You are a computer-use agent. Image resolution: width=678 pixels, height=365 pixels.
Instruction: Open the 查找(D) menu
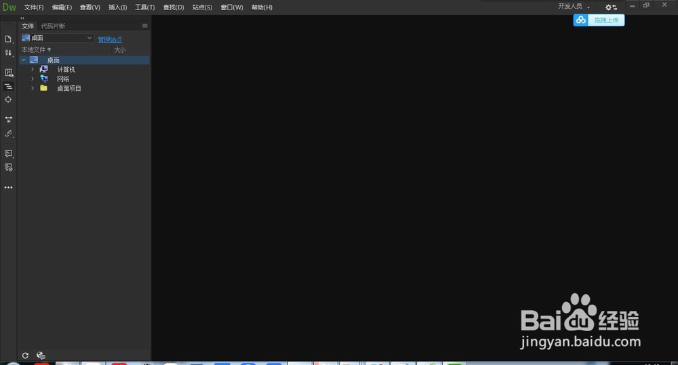174,7
